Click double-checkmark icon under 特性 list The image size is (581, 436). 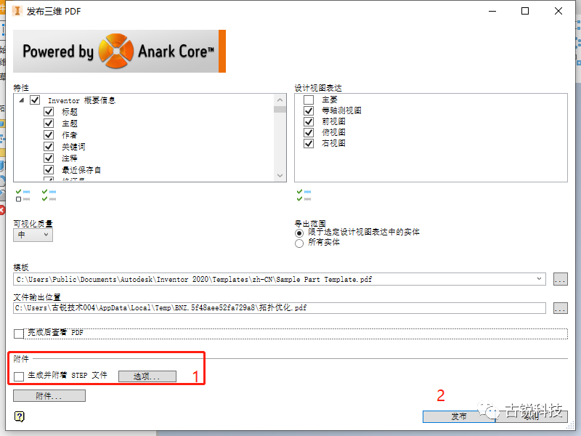(49, 195)
